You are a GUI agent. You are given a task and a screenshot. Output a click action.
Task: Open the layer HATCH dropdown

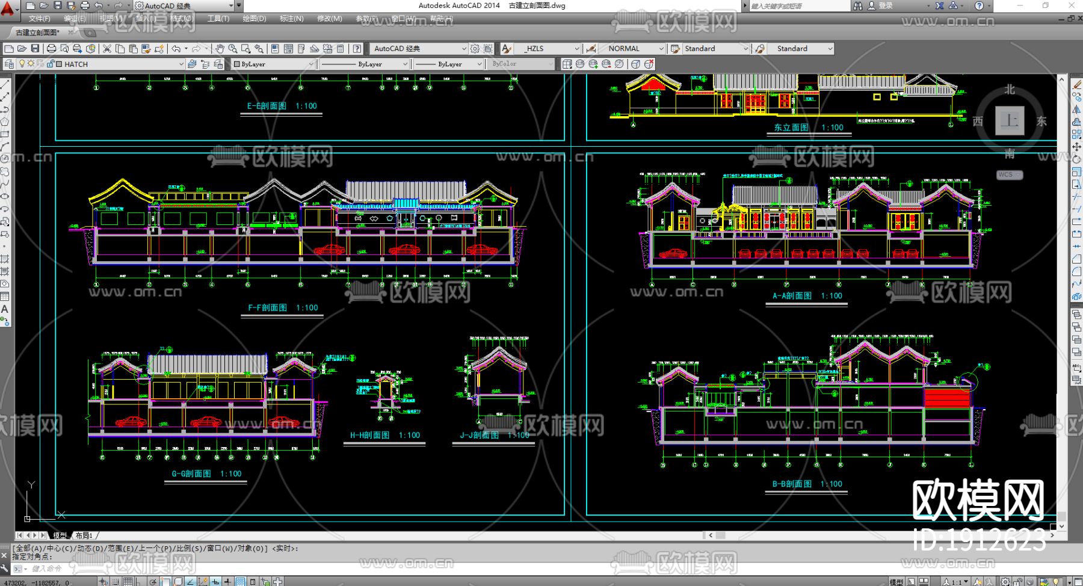pyautogui.click(x=181, y=64)
